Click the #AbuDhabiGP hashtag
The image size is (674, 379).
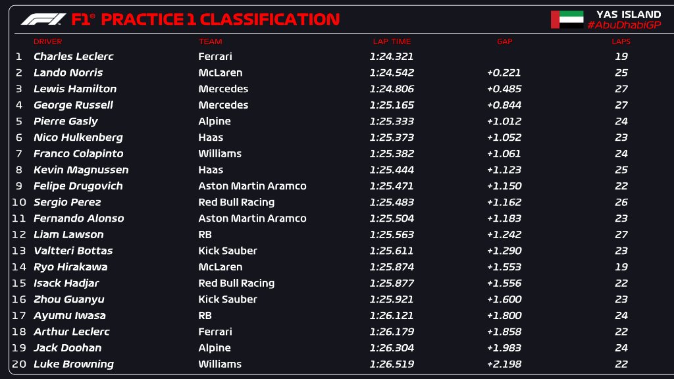624,24
